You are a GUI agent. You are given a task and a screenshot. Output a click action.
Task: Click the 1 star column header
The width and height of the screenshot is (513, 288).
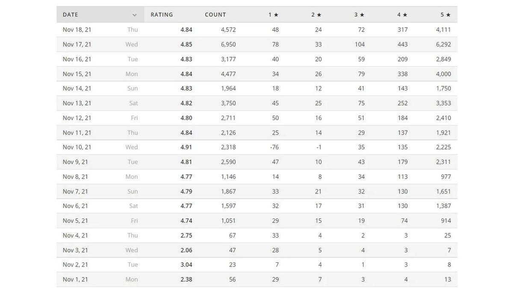point(273,15)
